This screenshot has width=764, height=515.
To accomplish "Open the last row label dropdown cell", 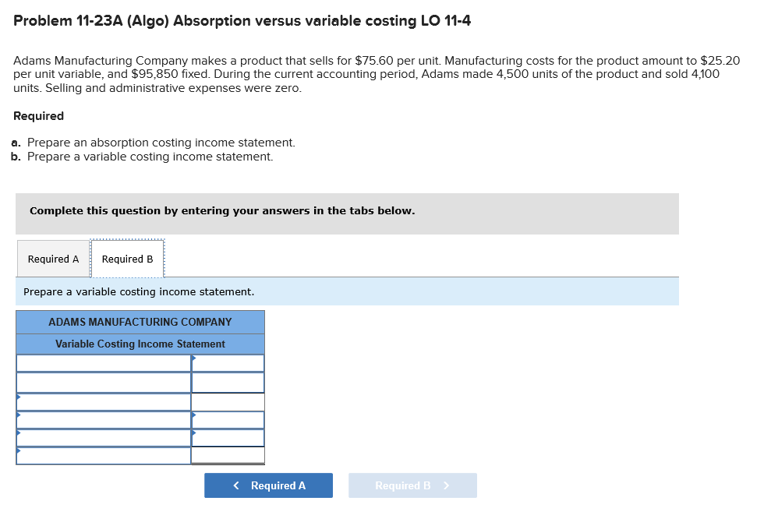I will click(103, 456).
